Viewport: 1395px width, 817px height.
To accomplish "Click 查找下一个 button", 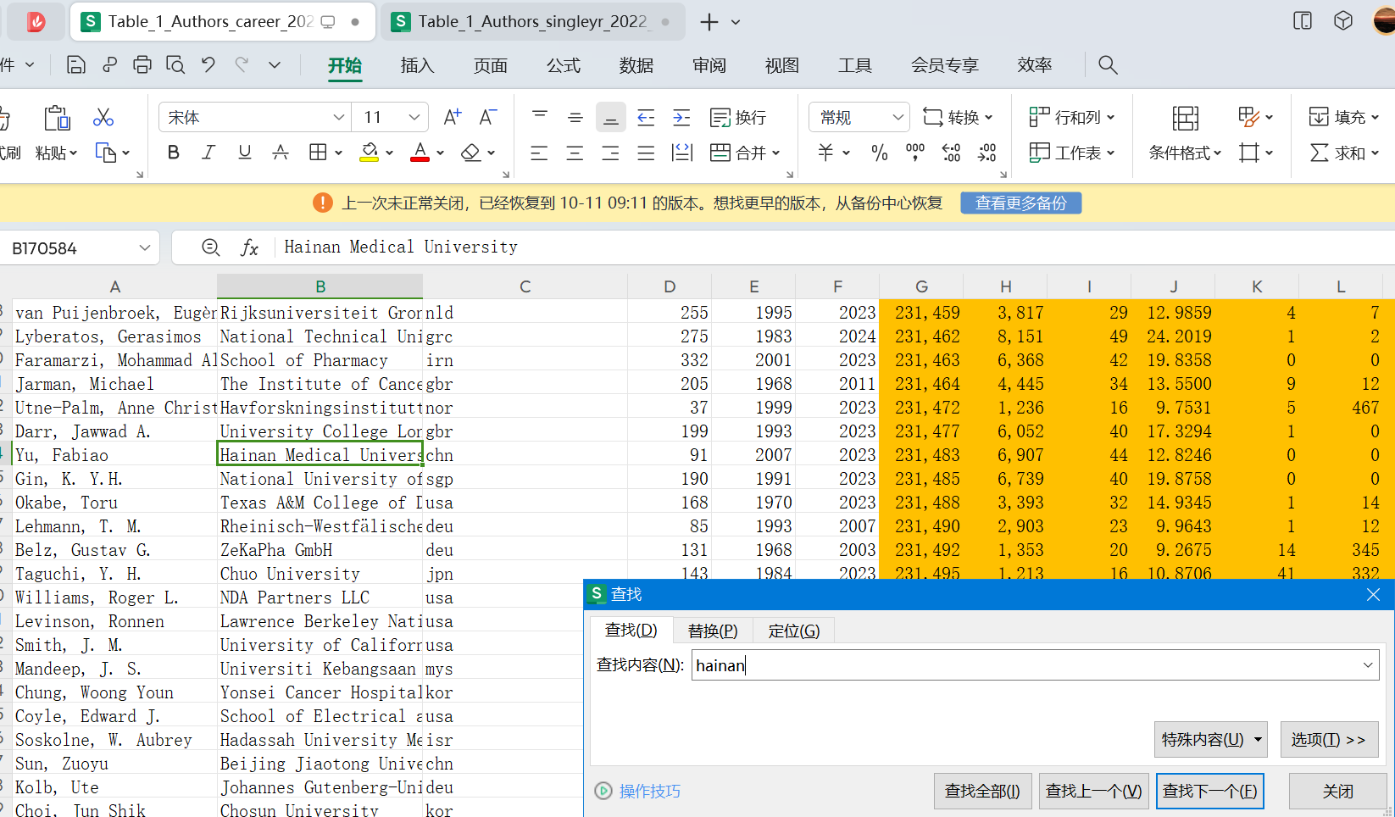I will click(x=1210, y=791).
